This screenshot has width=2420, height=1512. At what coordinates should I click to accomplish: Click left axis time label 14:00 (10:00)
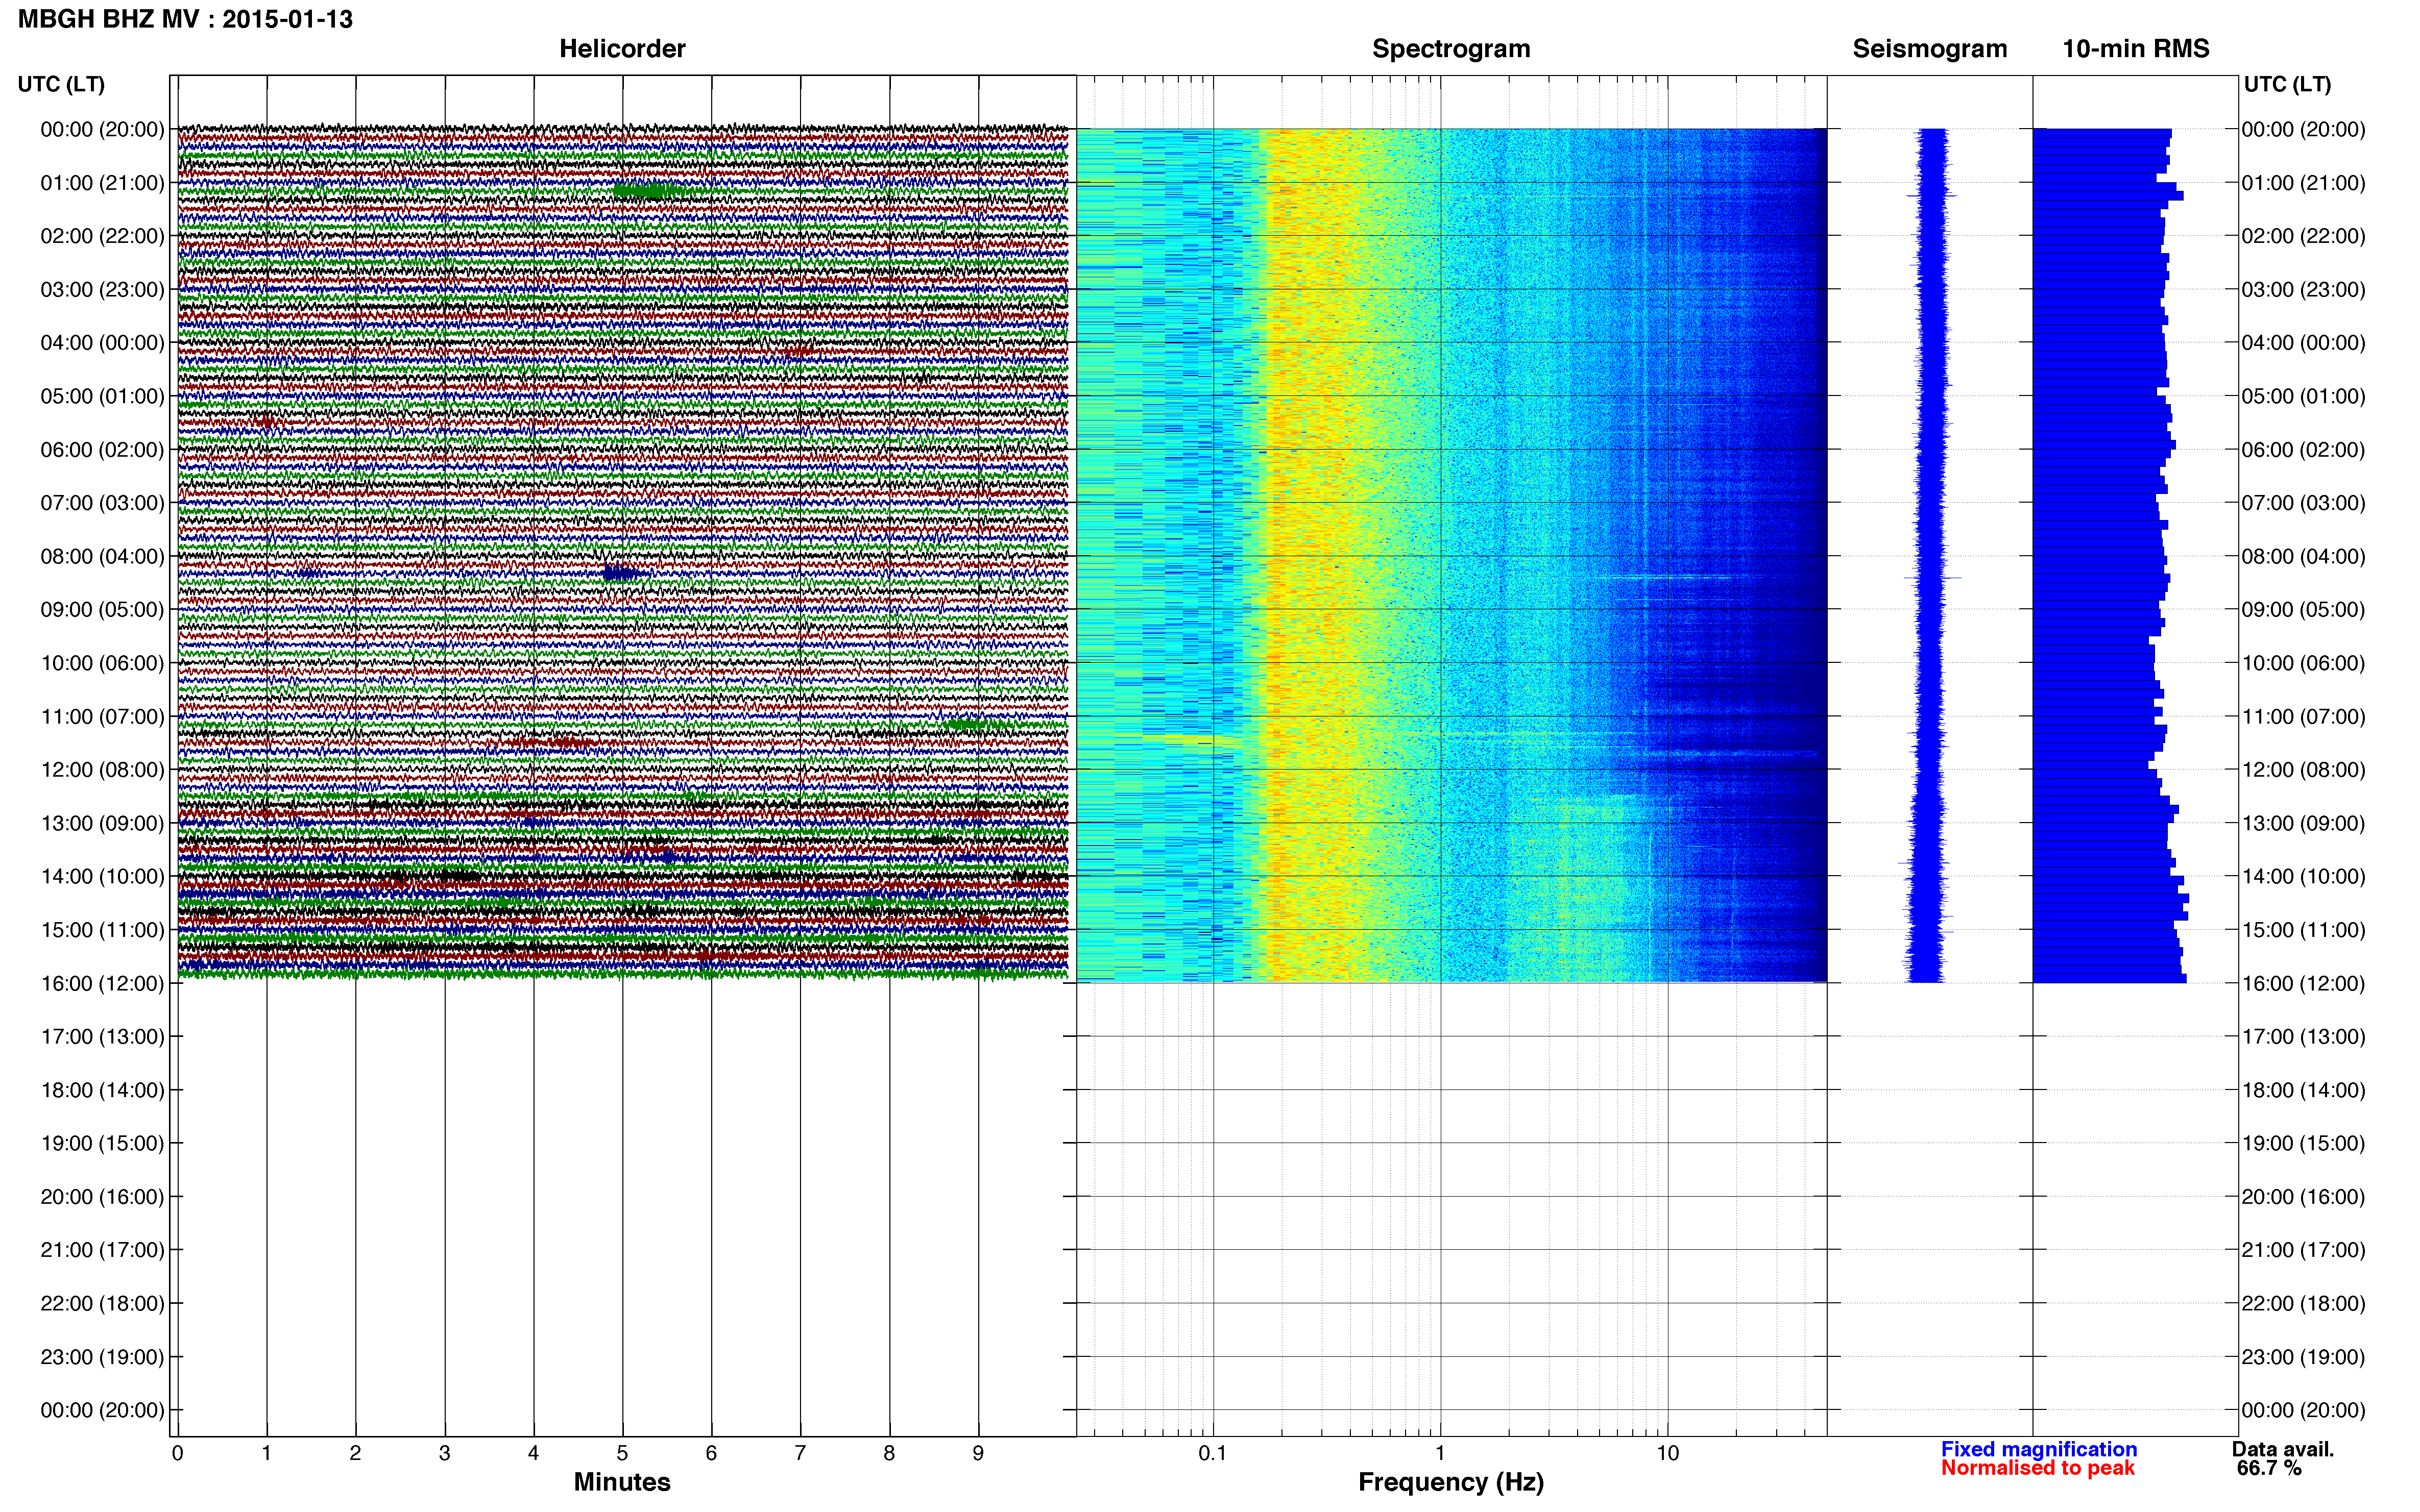tap(102, 877)
